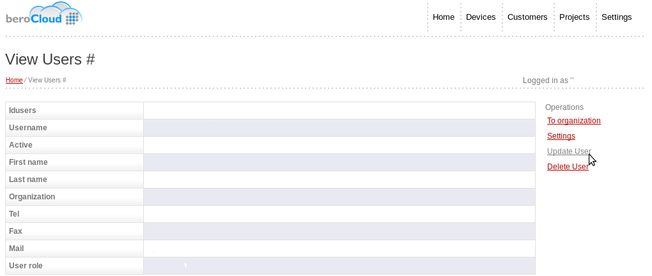Open Settings in top navigation

click(616, 17)
